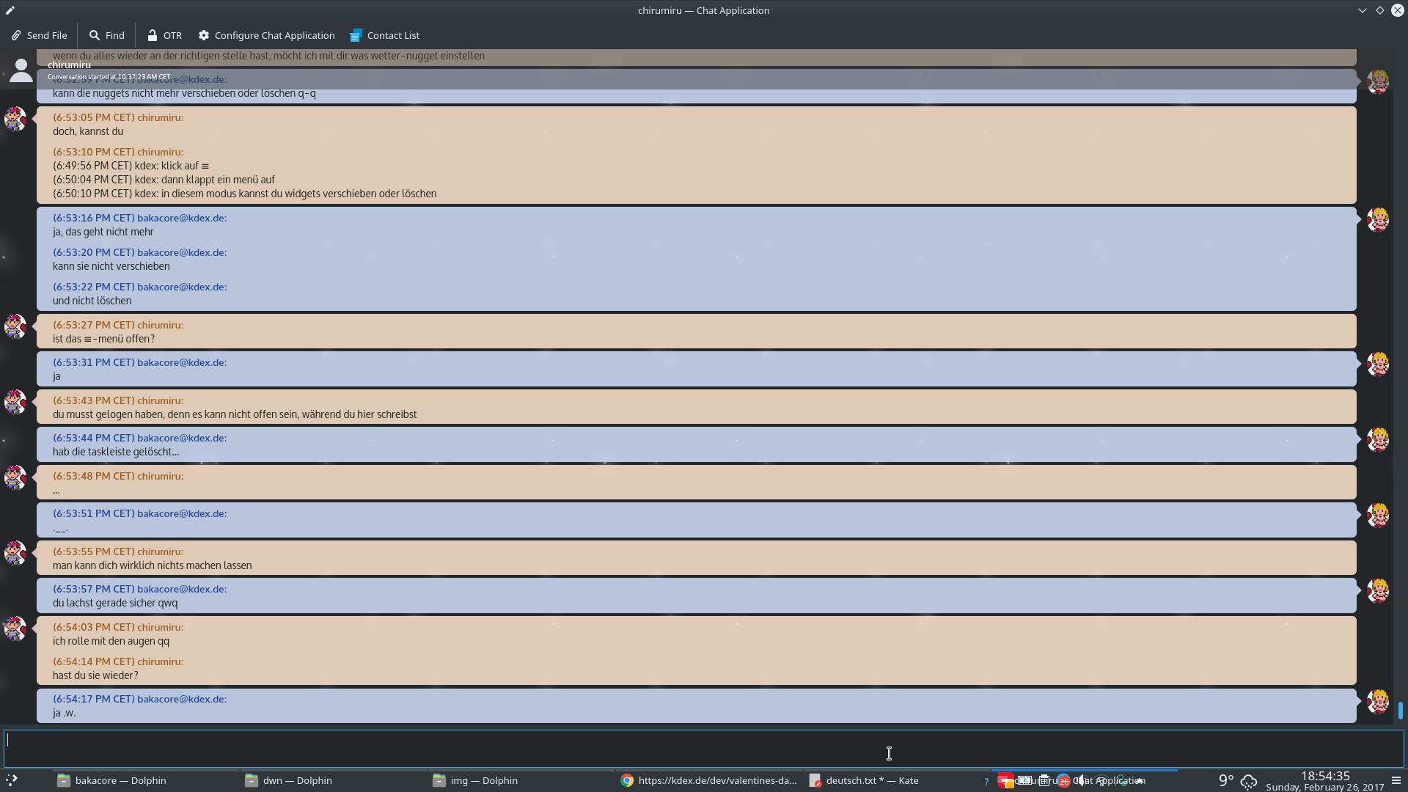
Task: Click the Send File paperclip button
Action: coord(39,35)
